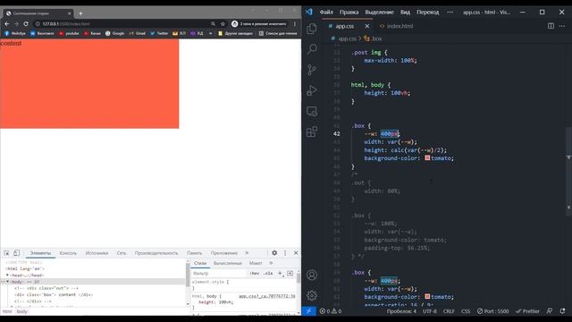Toggle the computed styles sidebar
This screenshot has height=322, width=572.
coord(290,273)
